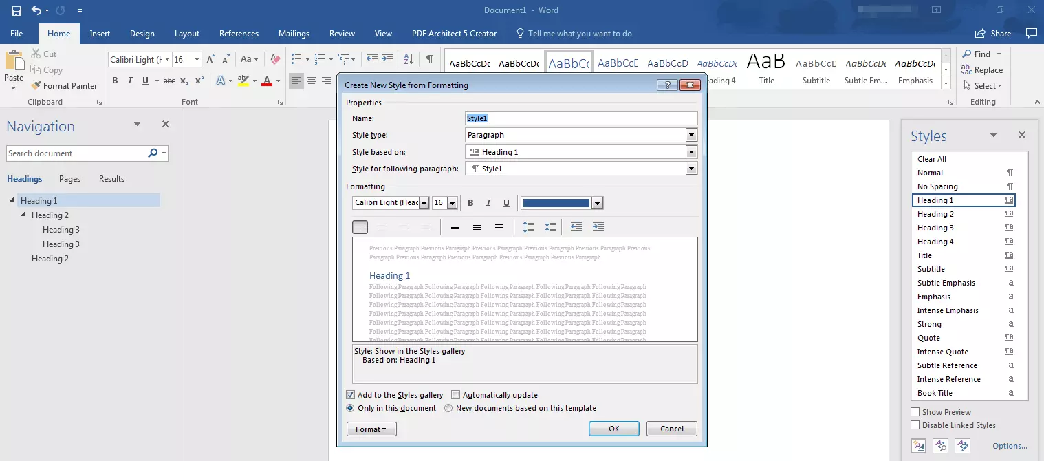This screenshot has width=1044, height=461.
Task: Choose Center alignment in the style dialog
Action: [x=382, y=227]
